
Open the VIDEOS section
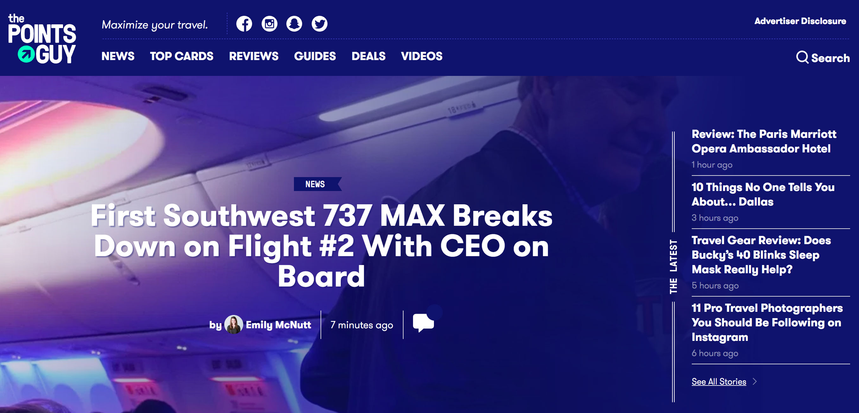coord(422,56)
